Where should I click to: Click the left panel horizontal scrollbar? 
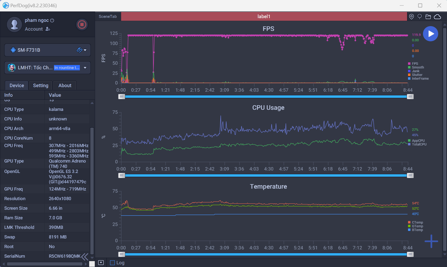pyautogui.click(x=45, y=264)
